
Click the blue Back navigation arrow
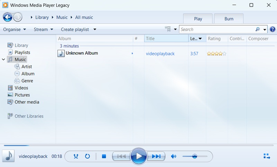pyautogui.click(x=7, y=17)
